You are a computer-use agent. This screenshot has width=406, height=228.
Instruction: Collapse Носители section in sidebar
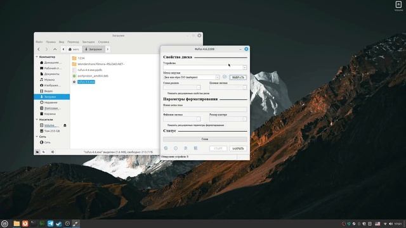(37, 120)
